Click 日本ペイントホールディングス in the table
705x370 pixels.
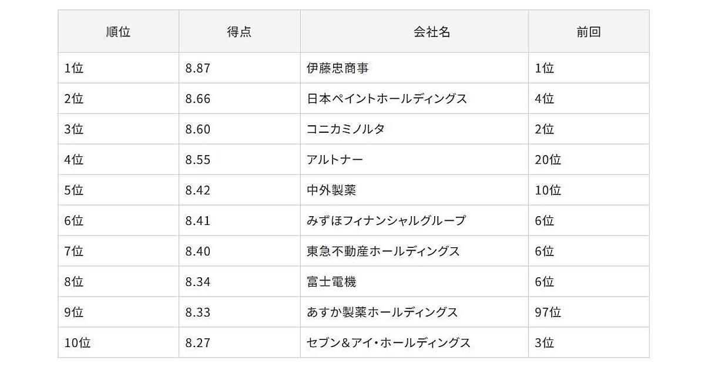[387, 99]
